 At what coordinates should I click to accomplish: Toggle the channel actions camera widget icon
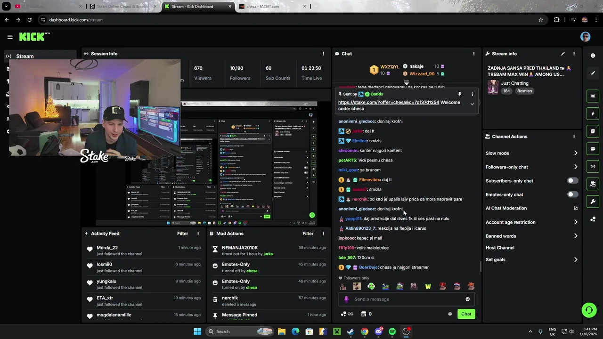(593, 184)
